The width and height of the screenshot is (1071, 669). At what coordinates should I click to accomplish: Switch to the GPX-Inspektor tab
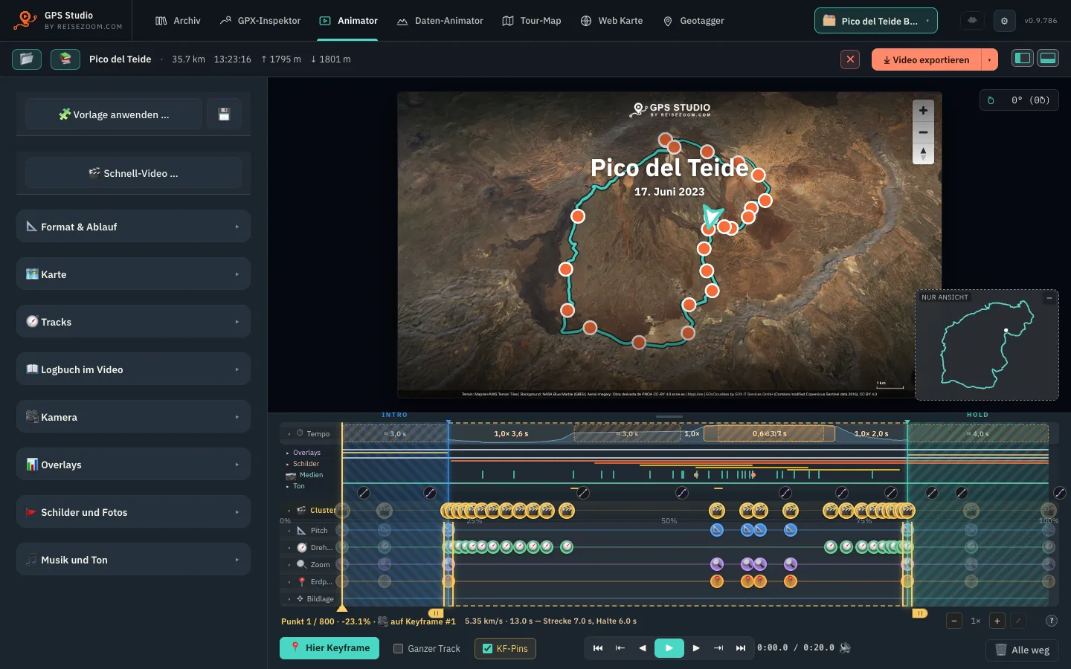coord(260,21)
